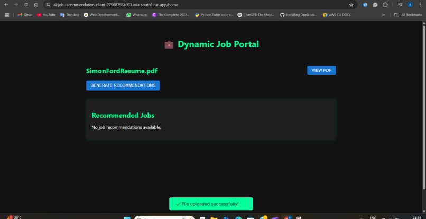Open the profile avatar A

tap(410, 5)
